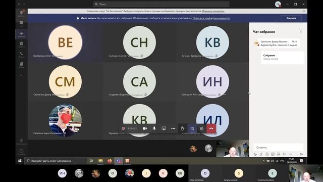Open File Explorer from the taskbar
Screen dimensions: 323x182
(100, 161)
